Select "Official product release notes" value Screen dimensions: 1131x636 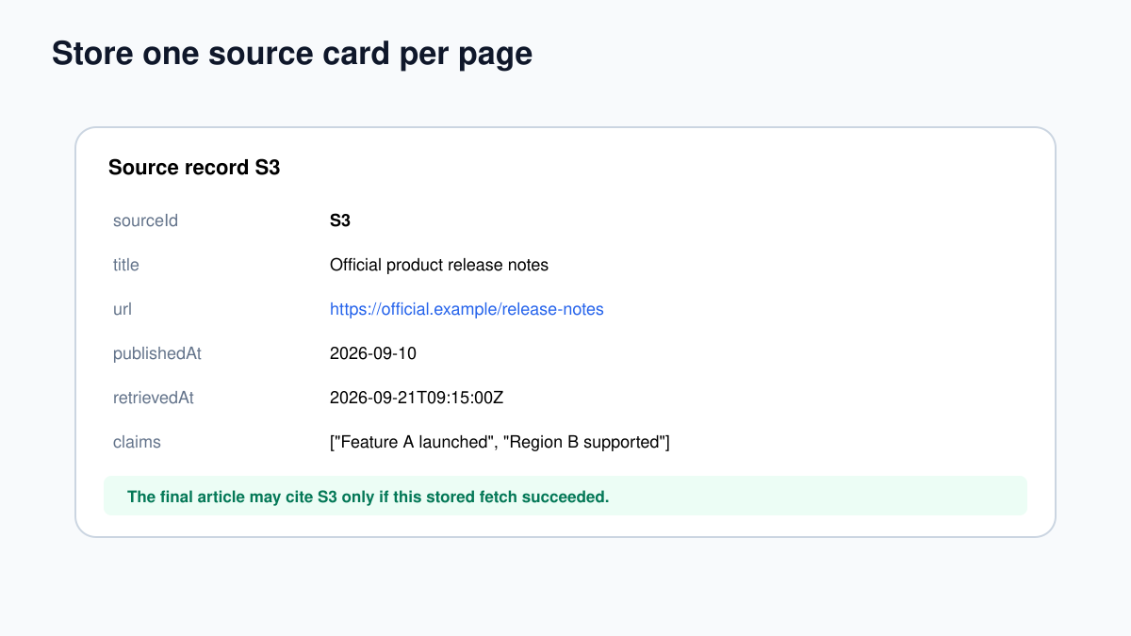439,265
